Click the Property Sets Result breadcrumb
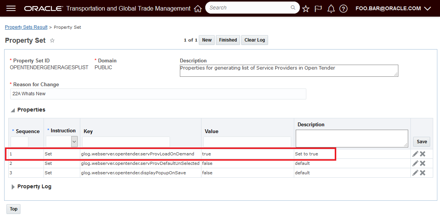440x217 pixels. click(26, 27)
